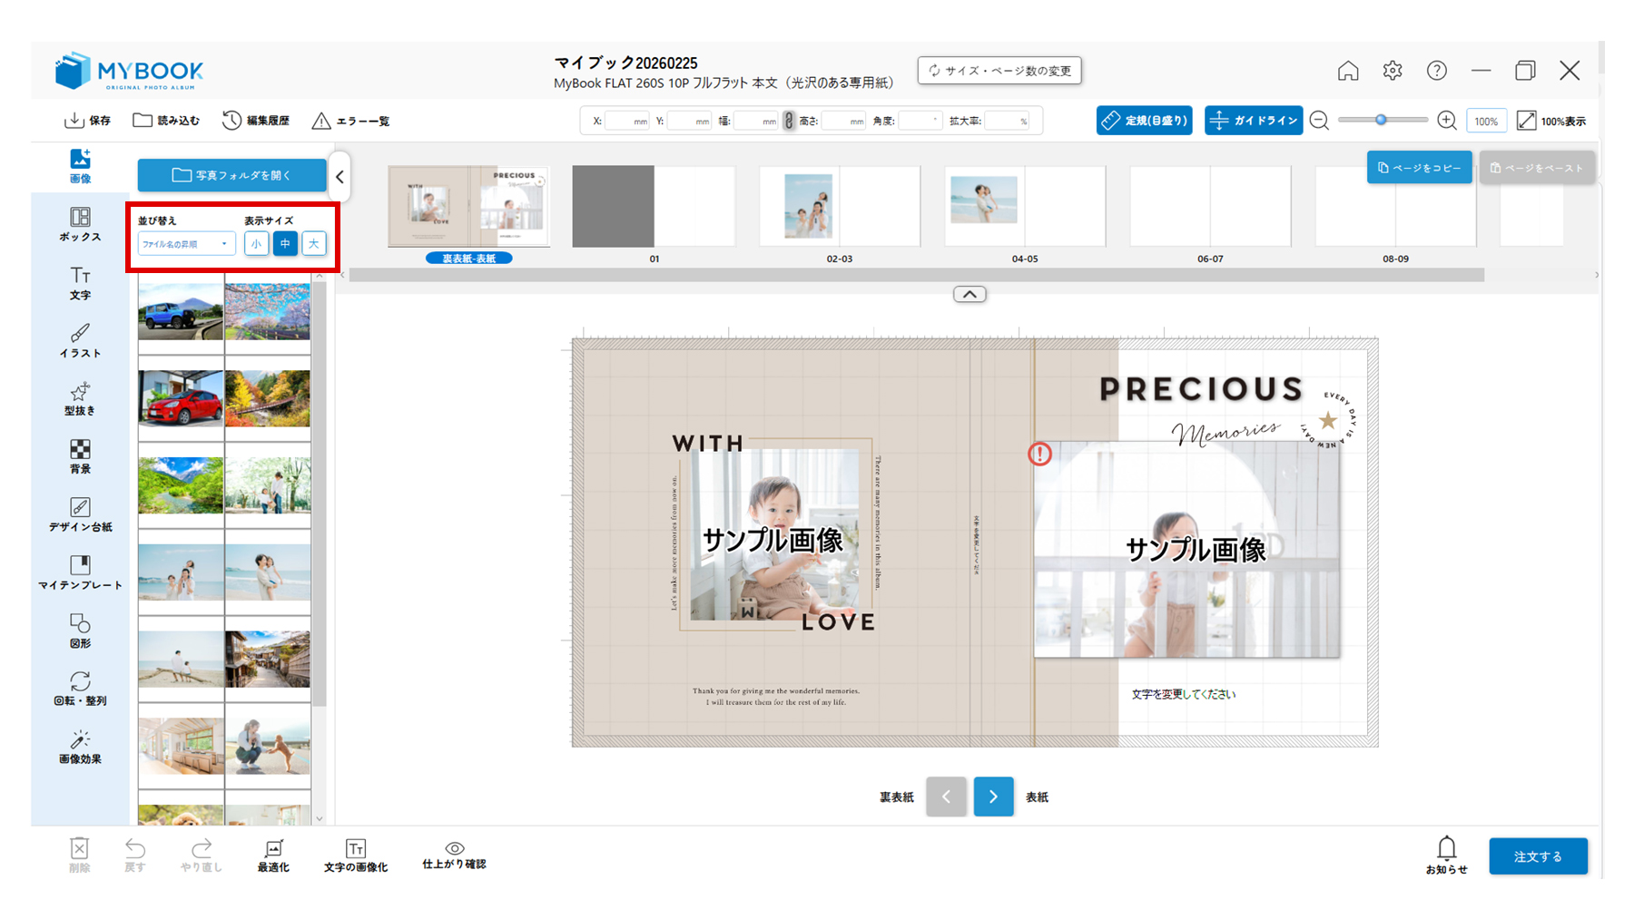The height and width of the screenshot is (919, 1634).
Task: Click the zoom in magnifier
Action: click(x=1447, y=121)
